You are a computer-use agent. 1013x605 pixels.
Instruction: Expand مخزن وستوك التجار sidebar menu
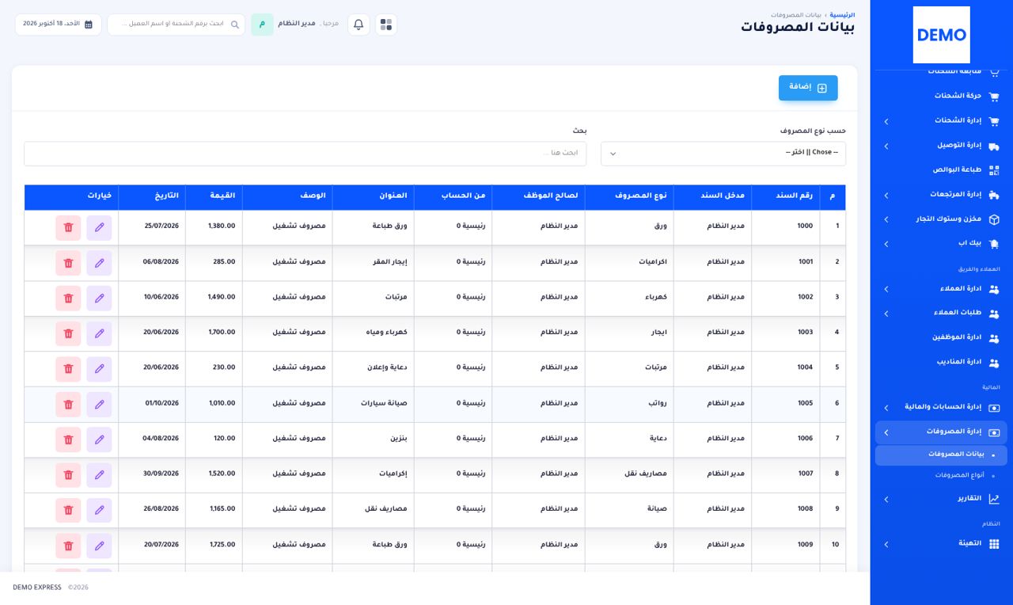(x=941, y=219)
